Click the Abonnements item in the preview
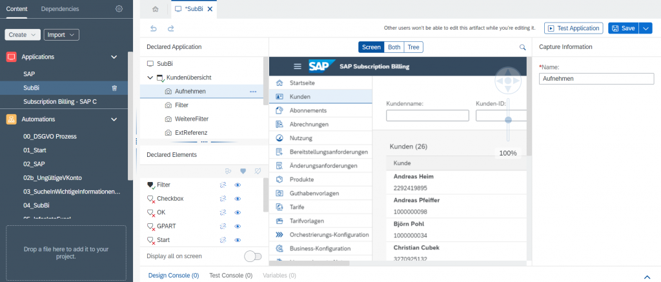661x282 pixels. tap(321, 110)
